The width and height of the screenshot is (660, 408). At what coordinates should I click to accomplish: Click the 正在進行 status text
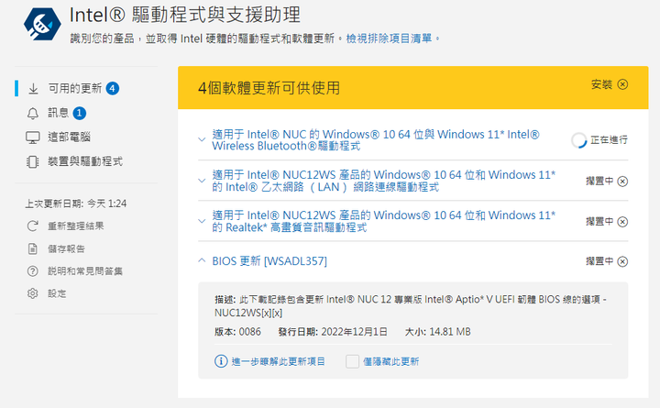tap(609, 139)
